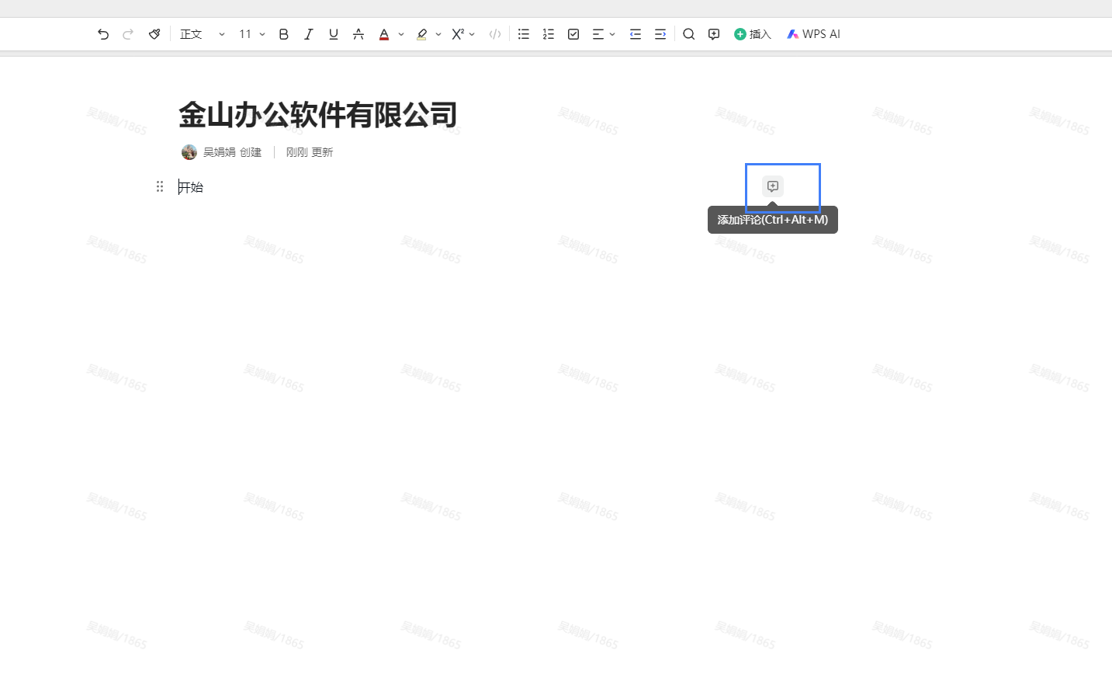Viewport: 1112px width, 674px height.
Task: Click the superscript X² icon
Action: (x=458, y=34)
